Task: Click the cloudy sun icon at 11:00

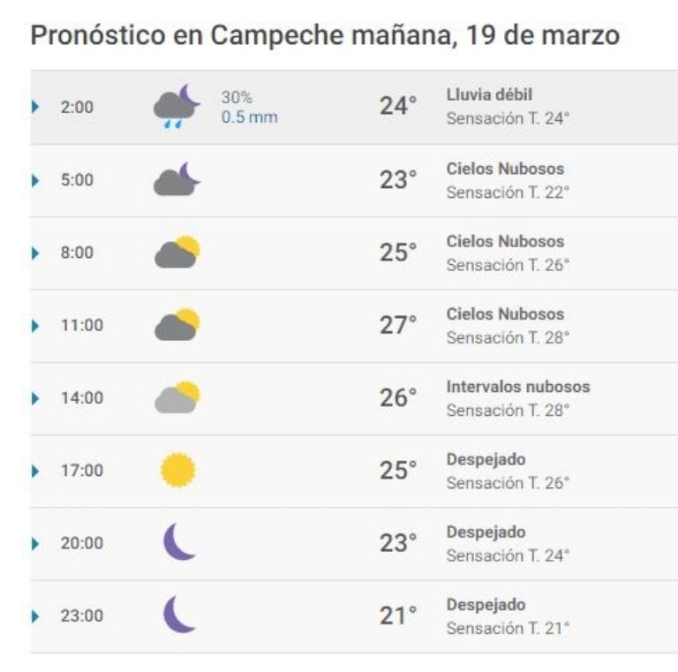Action: [x=177, y=324]
